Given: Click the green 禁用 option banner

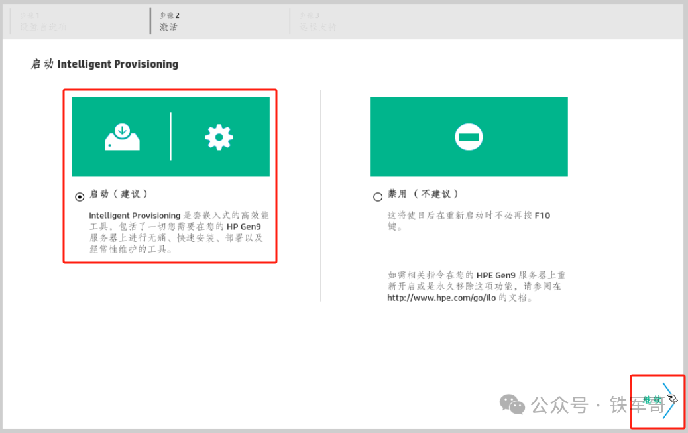Looking at the screenshot, I should click(x=469, y=137).
